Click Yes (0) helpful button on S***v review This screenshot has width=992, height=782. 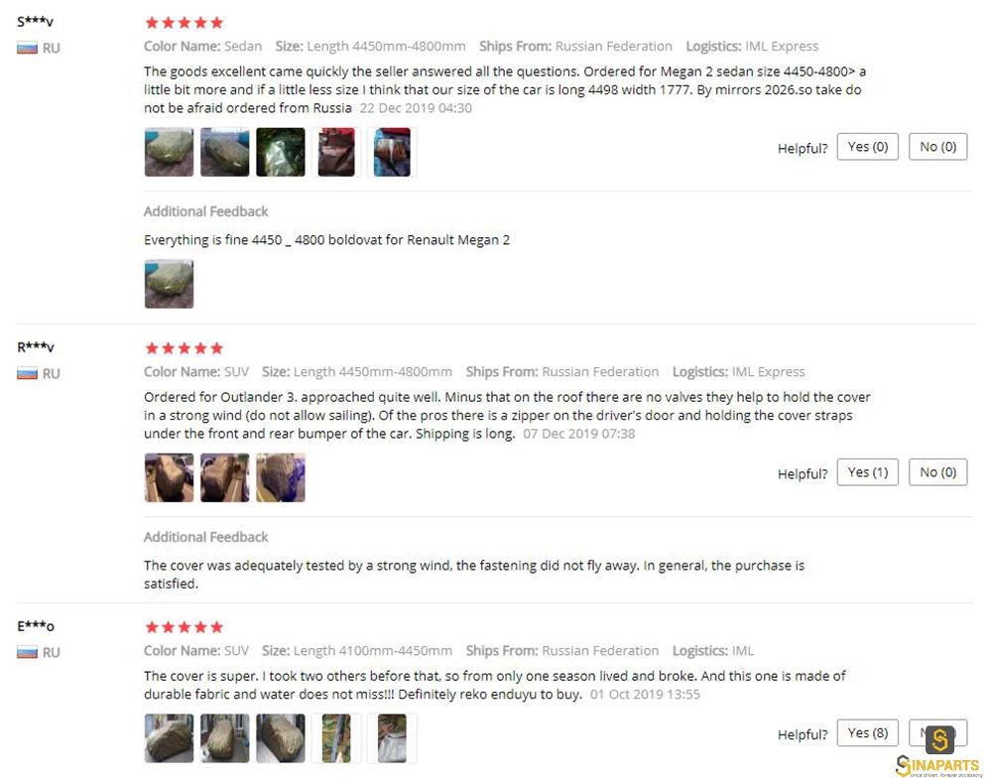click(867, 147)
